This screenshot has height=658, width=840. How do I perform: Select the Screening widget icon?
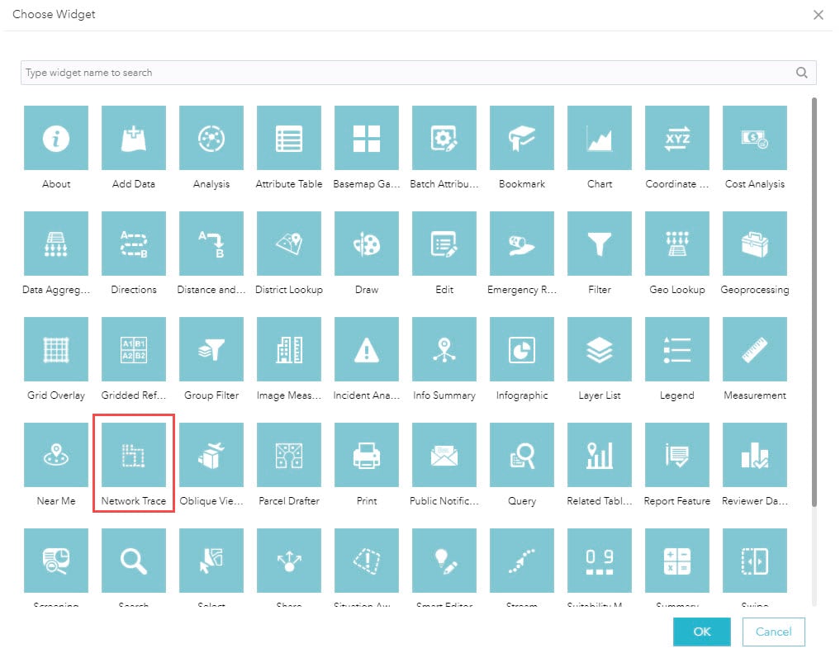tap(56, 561)
